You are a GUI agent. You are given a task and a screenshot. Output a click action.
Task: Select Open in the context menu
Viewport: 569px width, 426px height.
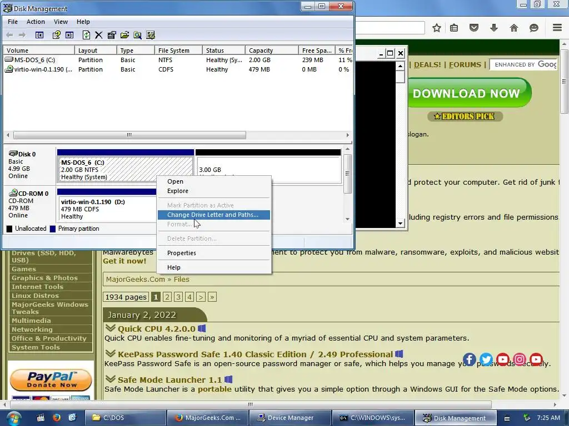(x=214, y=181)
